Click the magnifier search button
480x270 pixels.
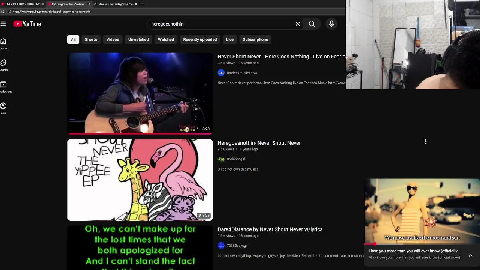(312, 24)
